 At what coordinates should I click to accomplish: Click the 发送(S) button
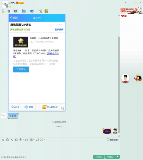pyautogui.click(x=110, y=157)
